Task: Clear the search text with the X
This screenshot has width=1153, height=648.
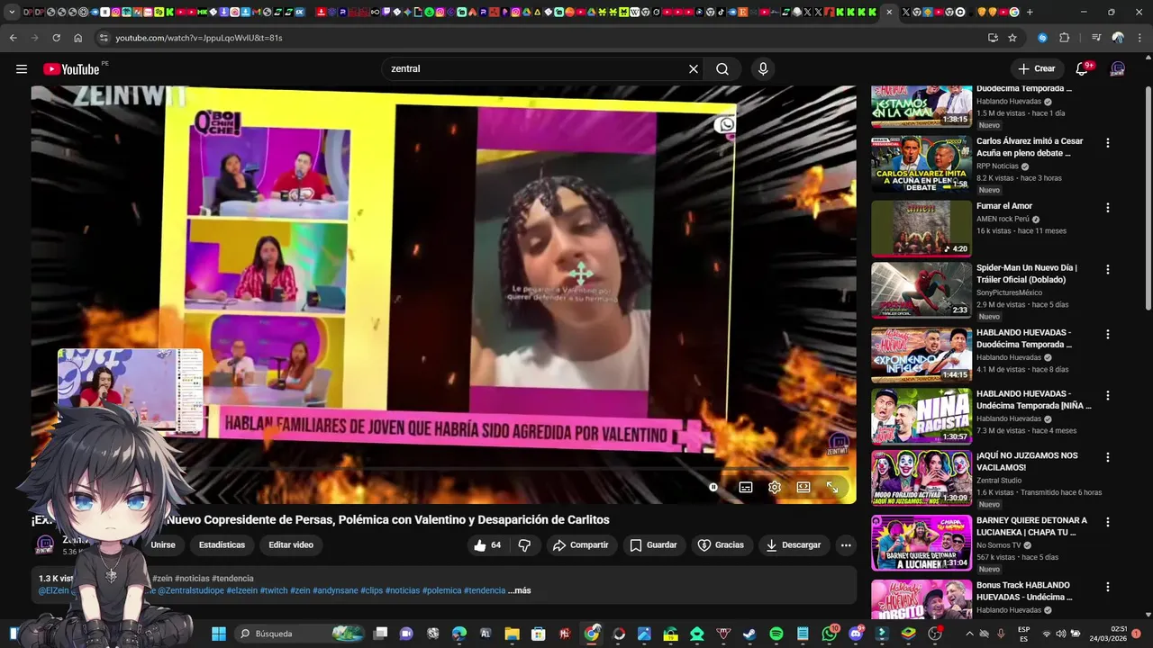Action: pyautogui.click(x=694, y=68)
